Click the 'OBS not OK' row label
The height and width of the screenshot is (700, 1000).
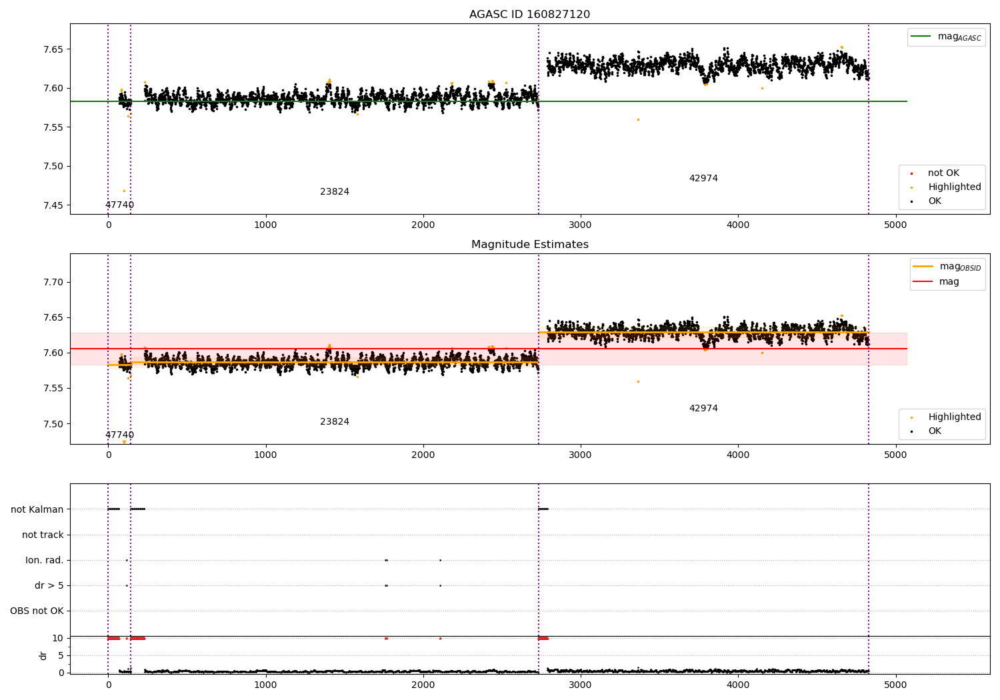coord(37,611)
